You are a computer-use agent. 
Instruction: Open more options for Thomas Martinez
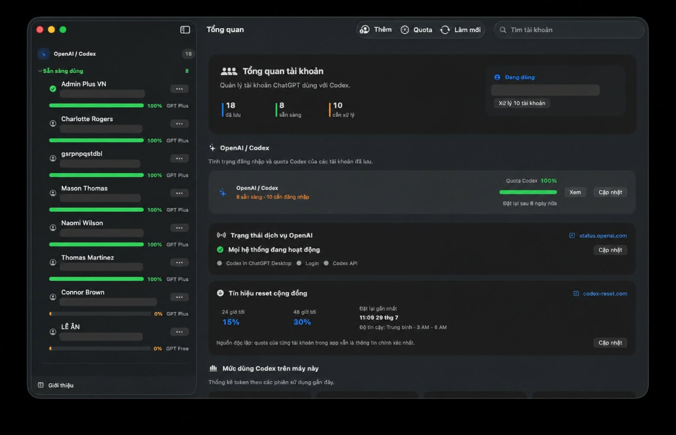click(x=179, y=263)
